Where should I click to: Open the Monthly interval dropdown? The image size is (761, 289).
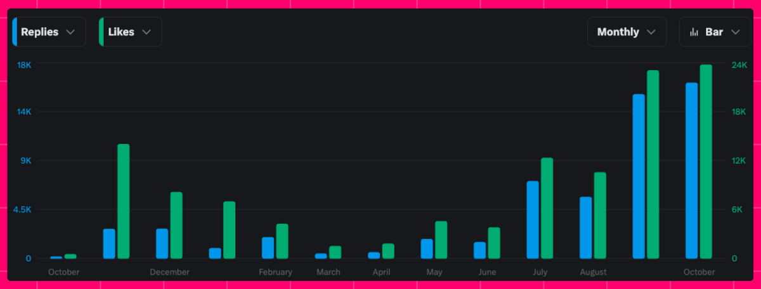pos(627,32)
